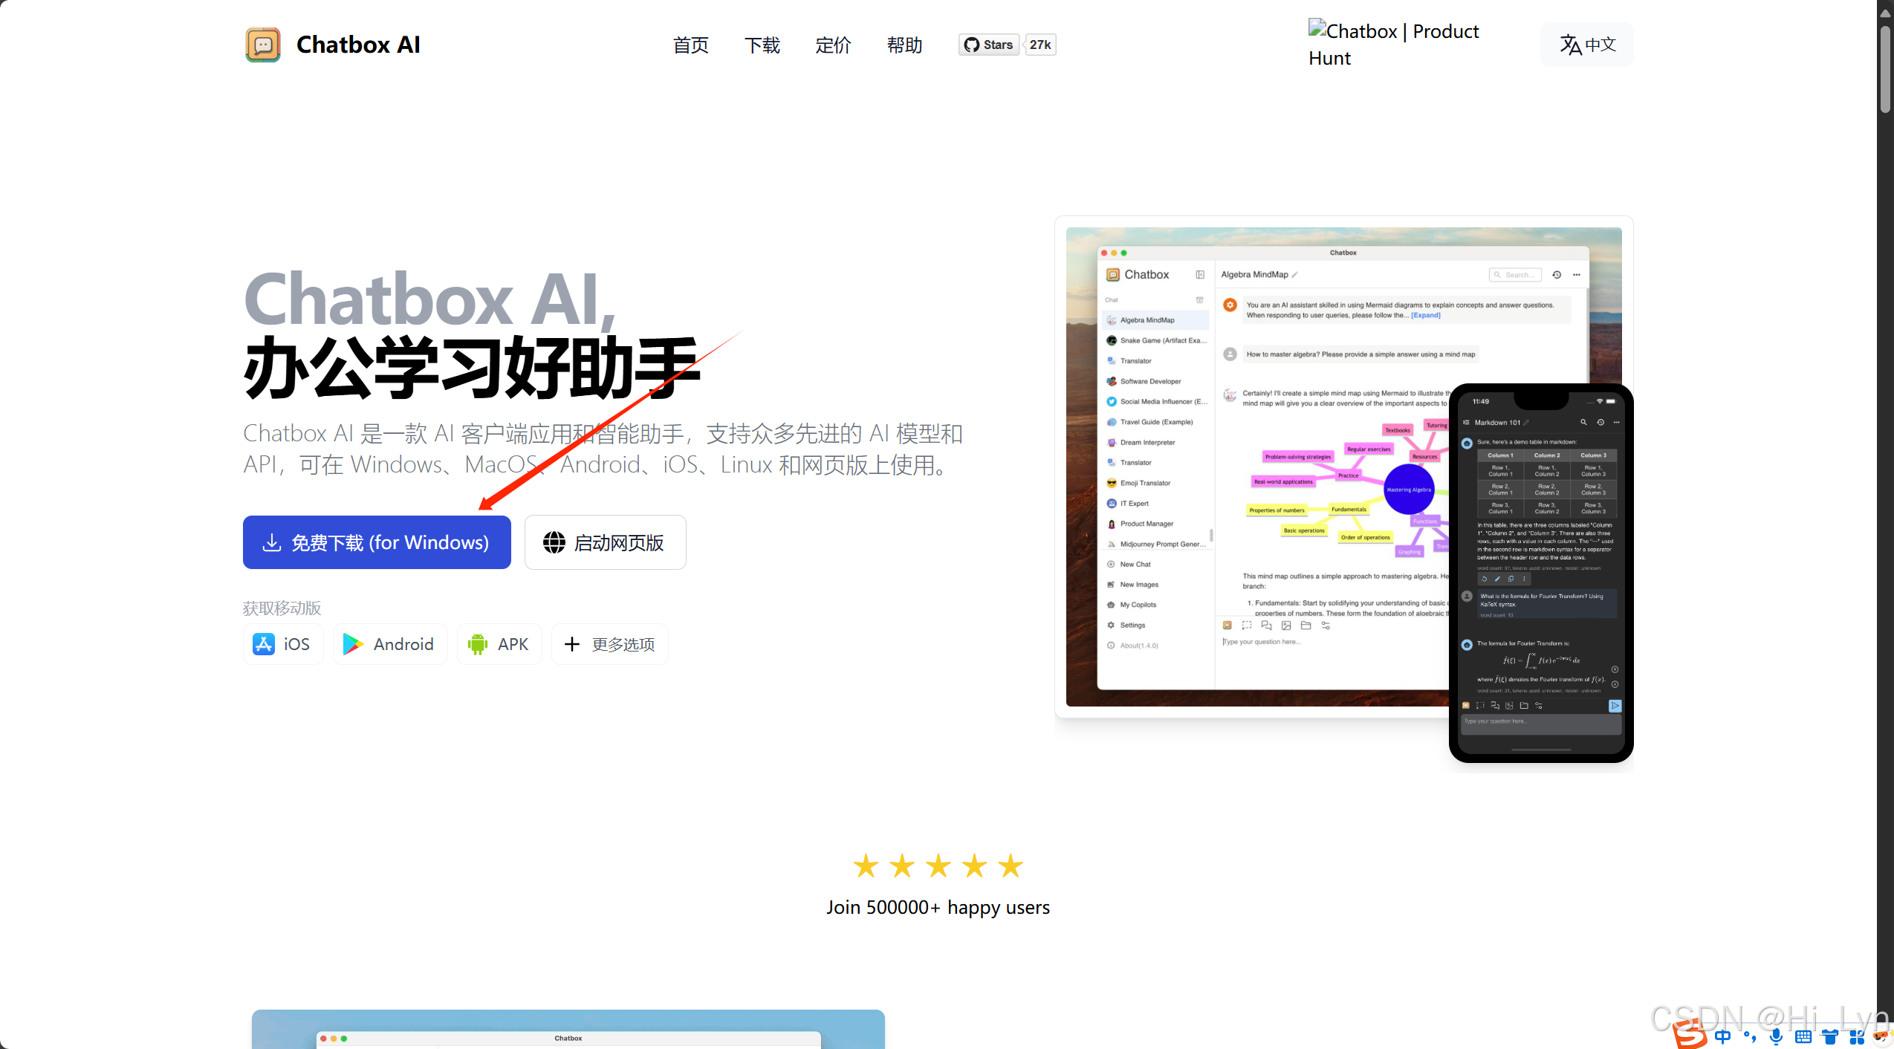Click the mobile phone app preview image
The image size is (1894, 1049).
(1541, 572)
